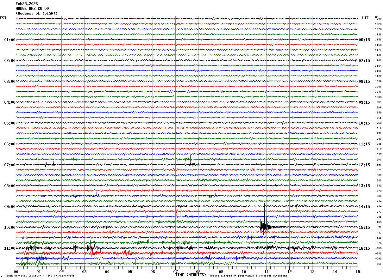
Task: Click the DC offset value 1160
Action: [378, 61]
